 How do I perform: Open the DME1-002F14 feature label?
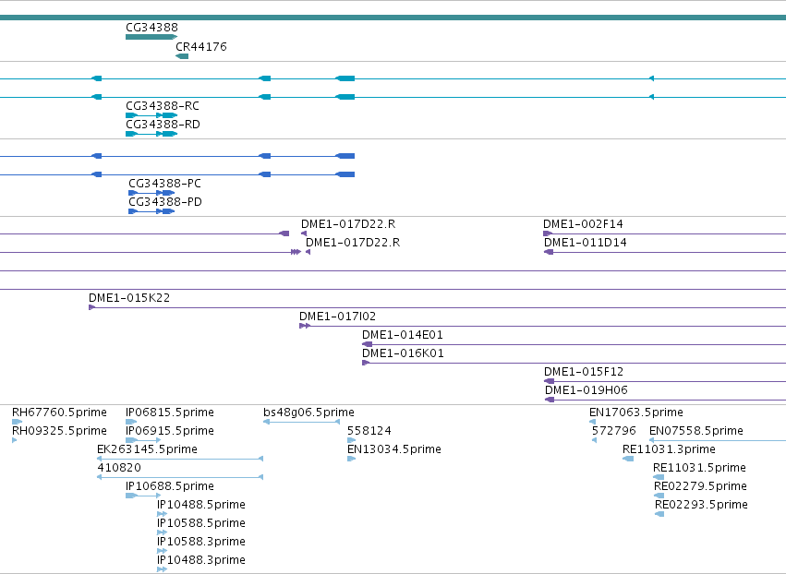coord(583,224)
